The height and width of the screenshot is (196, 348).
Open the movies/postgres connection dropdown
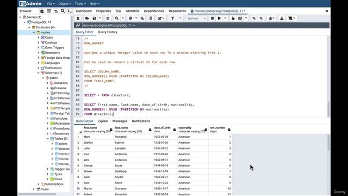click(x=109, y=26)
